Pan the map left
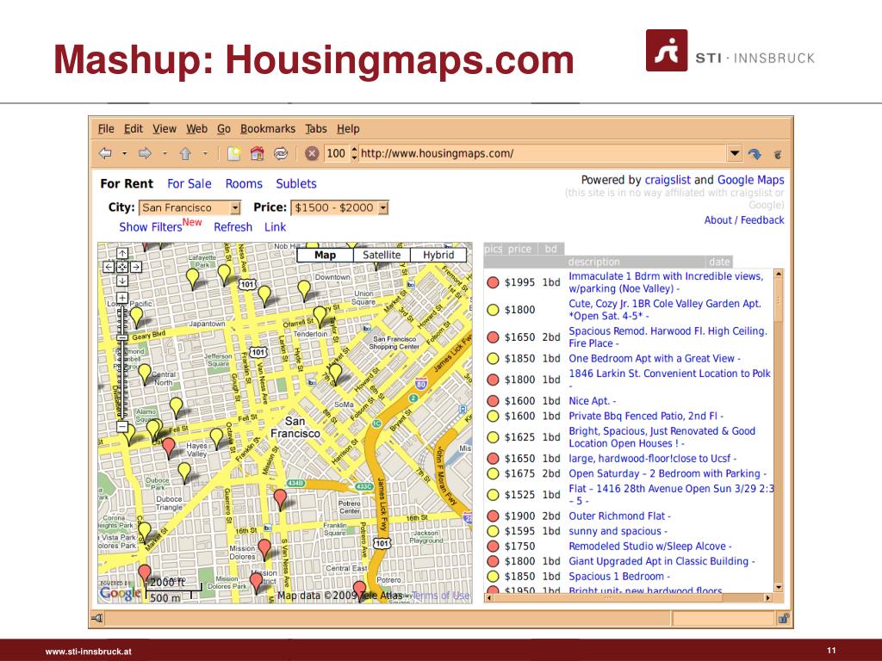 click(x=109, y=267)
